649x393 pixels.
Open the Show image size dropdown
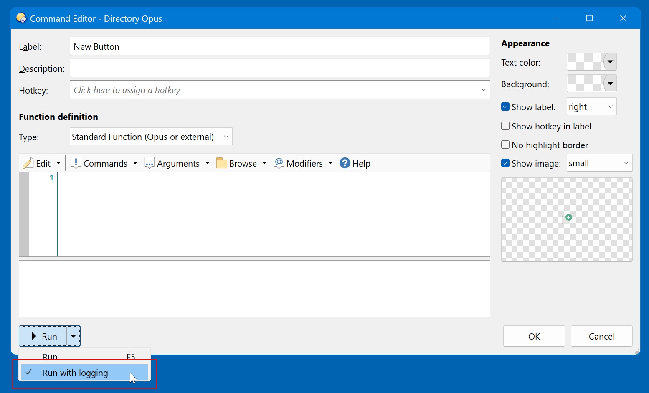tap(599, 163)
